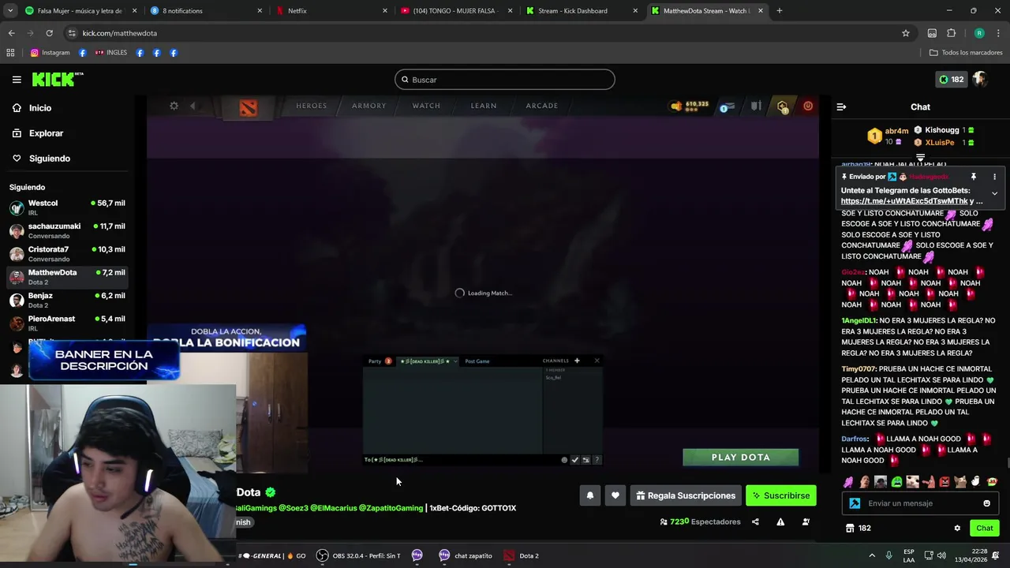Click Darfros username in chat

[x=855, y=439]
